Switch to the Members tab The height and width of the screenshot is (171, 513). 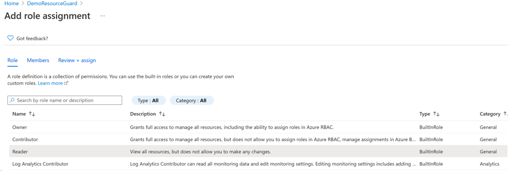[38, 61]
